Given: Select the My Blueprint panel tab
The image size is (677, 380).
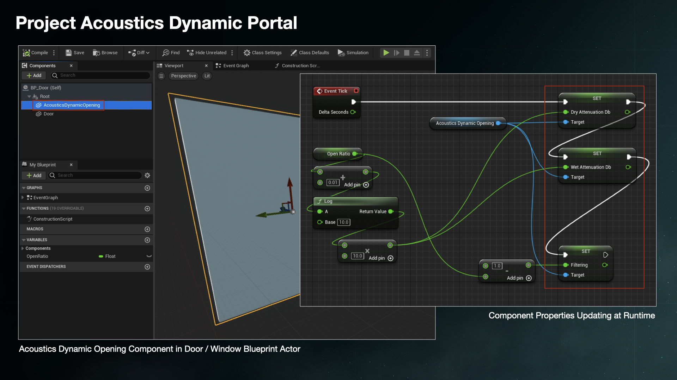Looking at the screenshot, I should tap(43, 165).
